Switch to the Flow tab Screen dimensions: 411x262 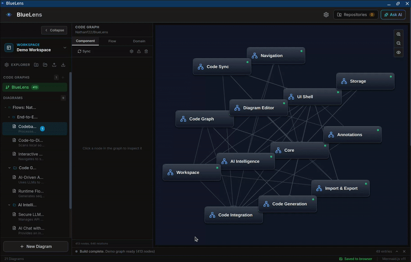(x=112, y=41)
